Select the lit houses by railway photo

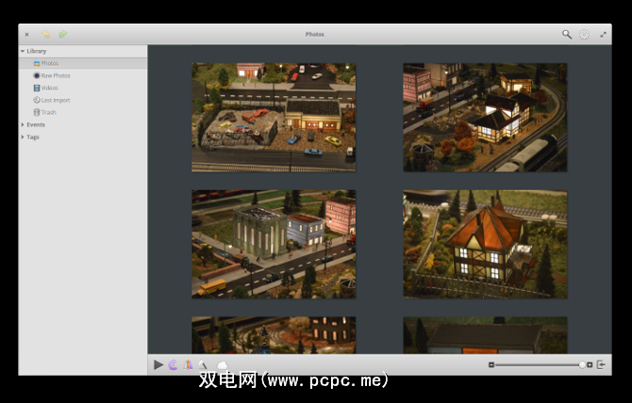(485, 118)
